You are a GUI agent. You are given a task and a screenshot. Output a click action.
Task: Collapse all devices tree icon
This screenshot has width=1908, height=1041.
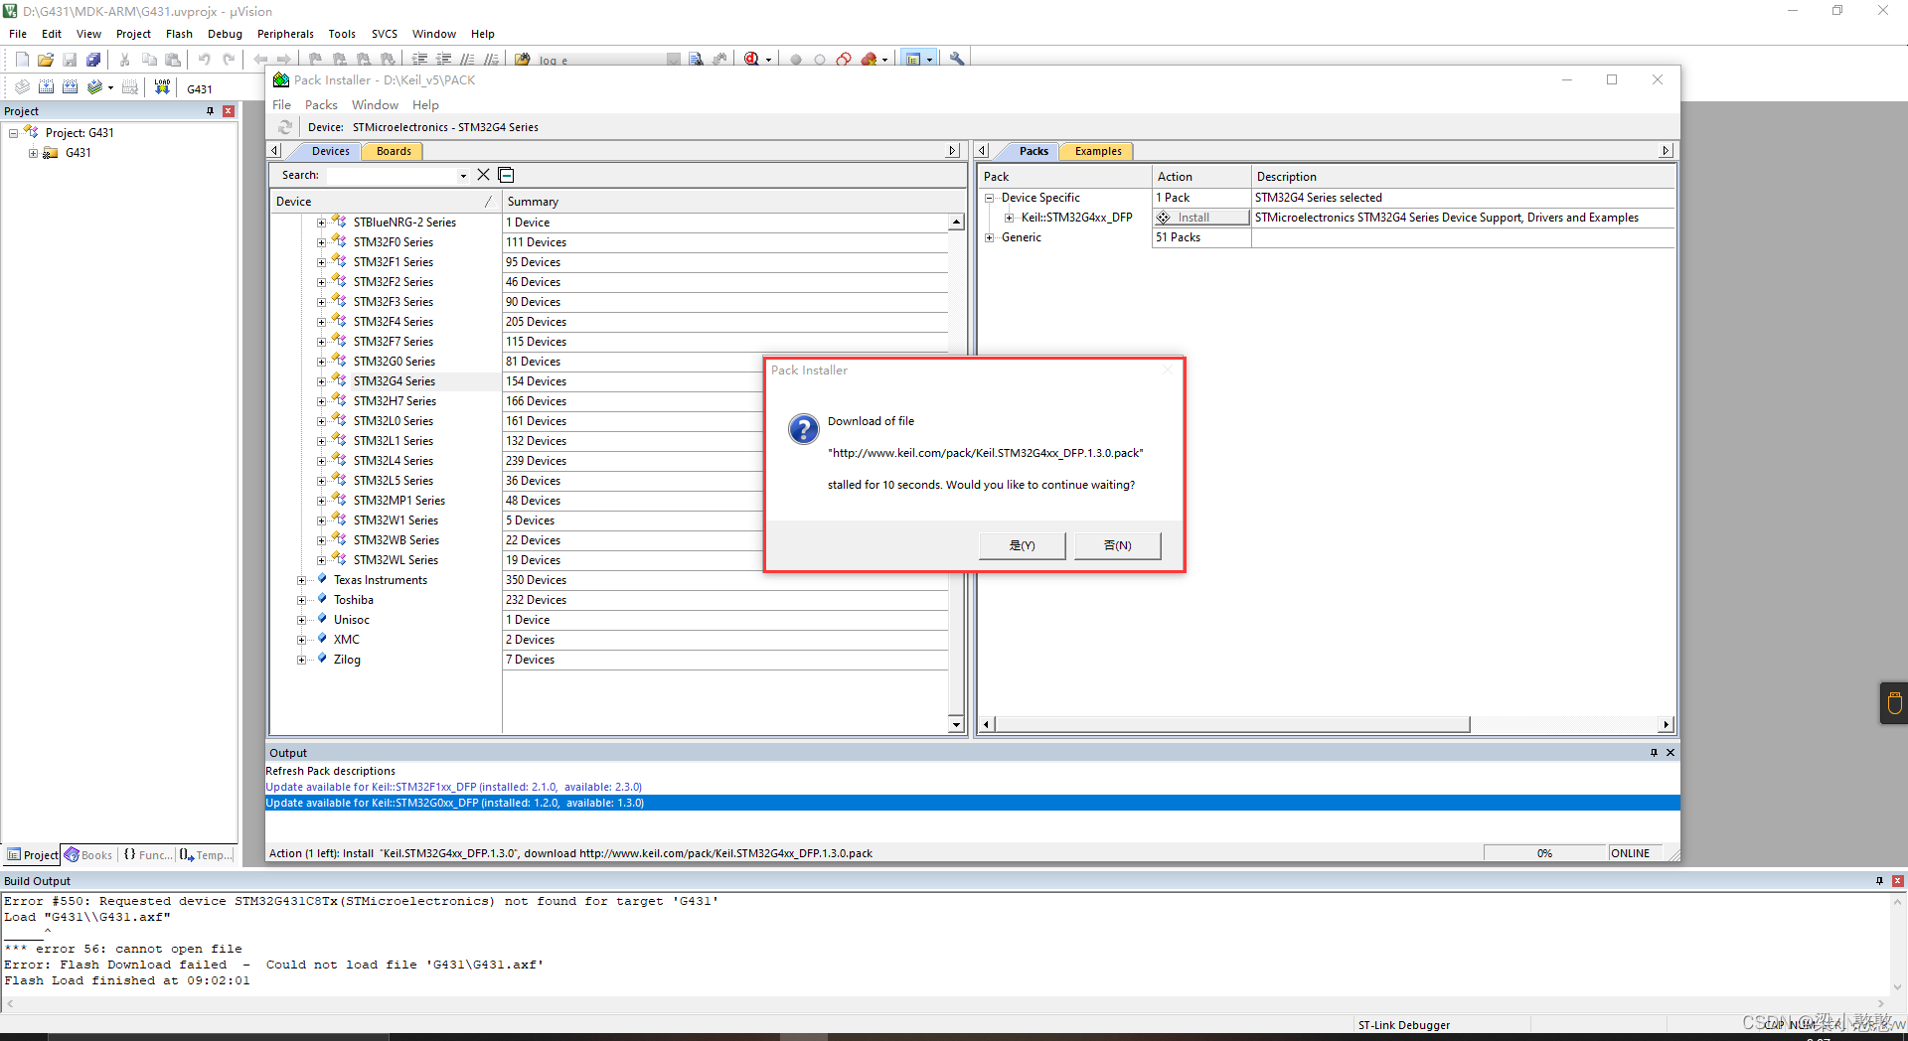(x=506, y=175)
